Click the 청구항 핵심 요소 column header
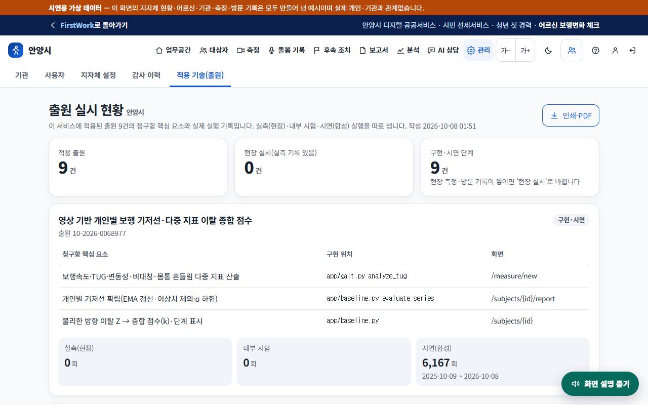The image size is (648, 405). (x=85, y=254)
